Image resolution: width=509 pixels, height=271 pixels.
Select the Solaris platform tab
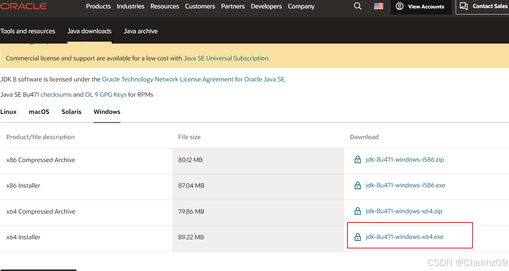(71, 112)
